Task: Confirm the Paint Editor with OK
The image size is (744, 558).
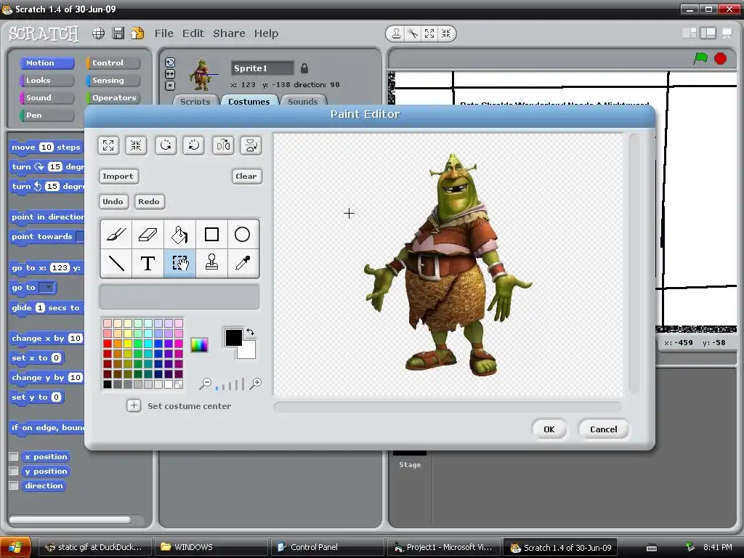Action: 549,429
